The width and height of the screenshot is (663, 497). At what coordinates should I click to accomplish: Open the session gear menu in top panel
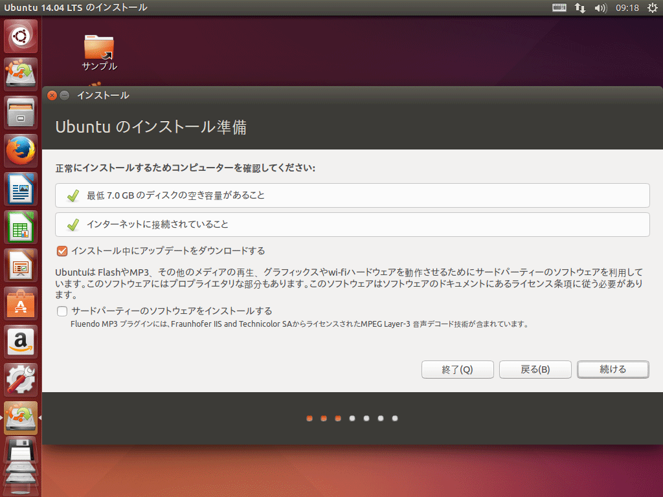coord(653,8)
